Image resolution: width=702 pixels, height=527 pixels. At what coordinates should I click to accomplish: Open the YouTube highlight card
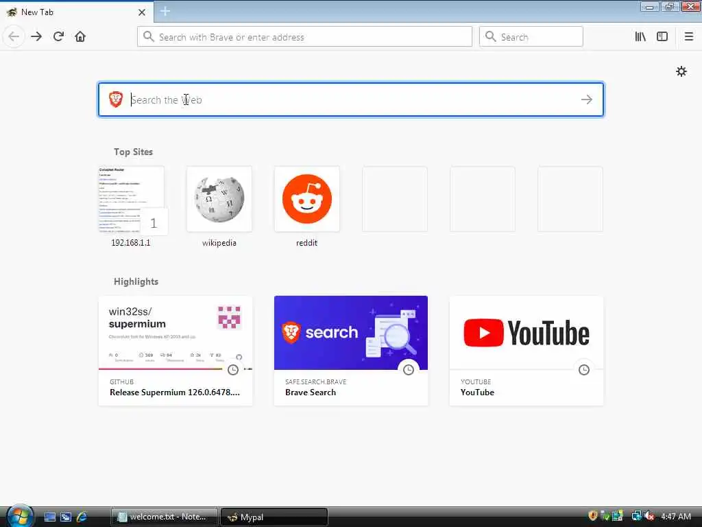click(x=526, y=351)
